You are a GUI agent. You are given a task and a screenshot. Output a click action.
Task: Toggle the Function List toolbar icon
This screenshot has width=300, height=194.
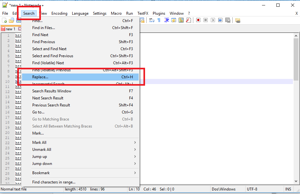pos(188,20)
